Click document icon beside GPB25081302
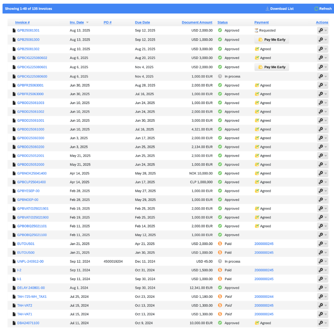 (14, 49)
